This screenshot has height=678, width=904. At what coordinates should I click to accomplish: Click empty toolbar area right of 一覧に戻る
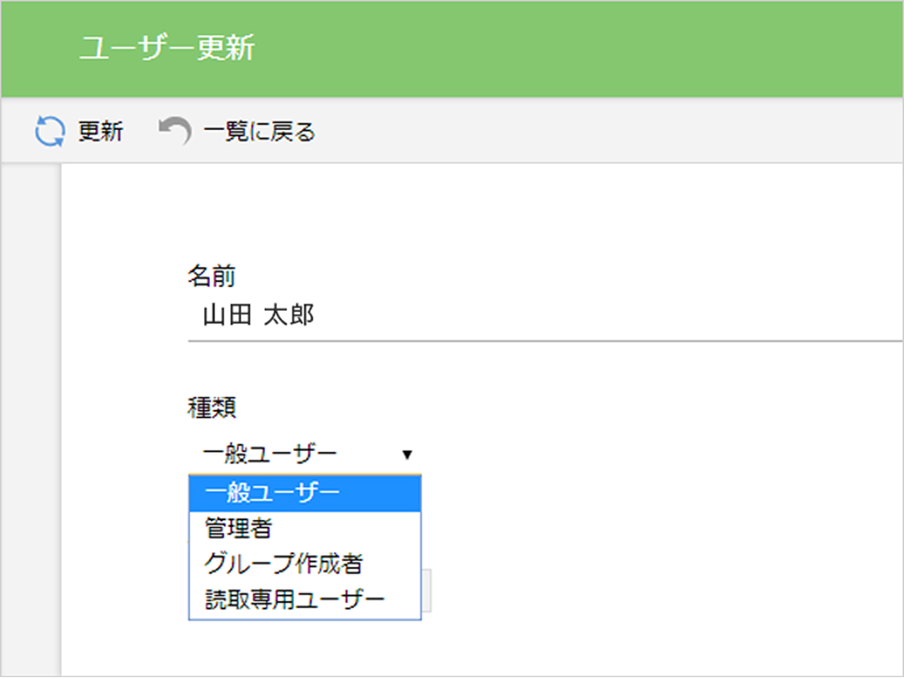(x=595, y=132)
